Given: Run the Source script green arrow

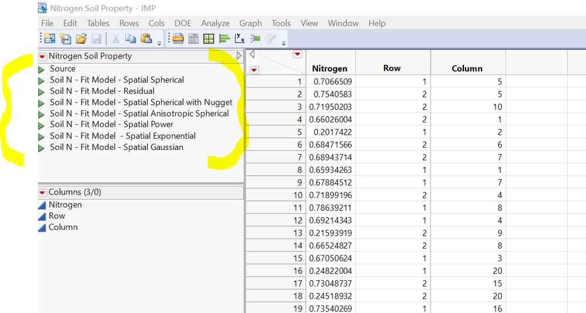Looking at the screenshot, I should [x=42, y=70].
